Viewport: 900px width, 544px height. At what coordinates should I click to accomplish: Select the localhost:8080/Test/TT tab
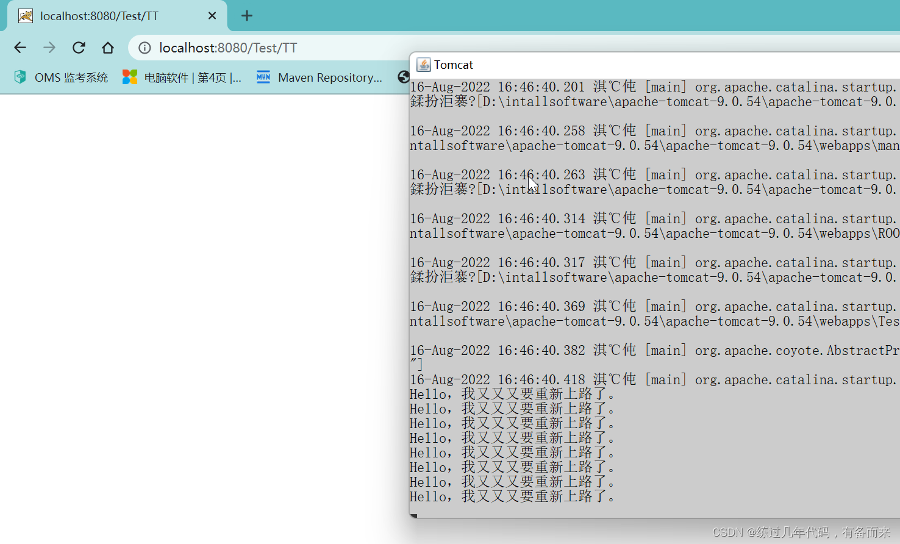117,16
